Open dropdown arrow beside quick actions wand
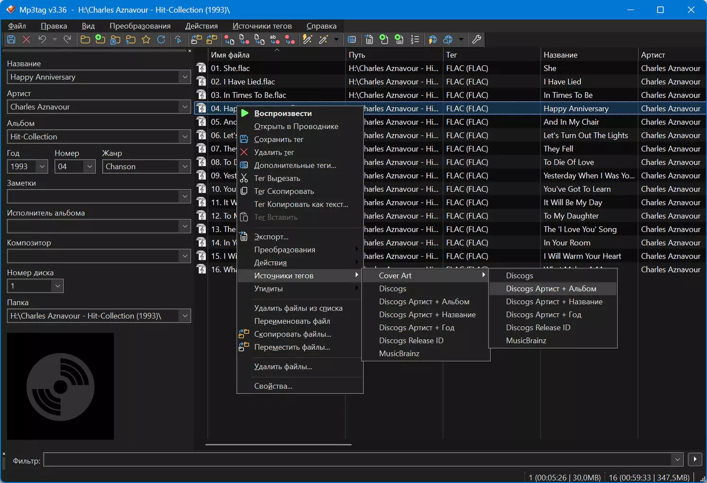Viewport: 707px width, 483px height. click(x=336, y=40)
